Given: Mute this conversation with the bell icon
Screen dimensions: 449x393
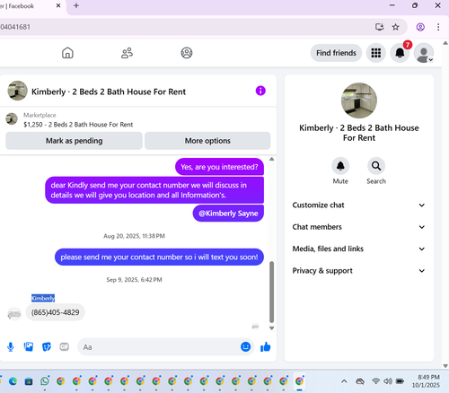Looking at the screenshot, I should click(340, 166).
